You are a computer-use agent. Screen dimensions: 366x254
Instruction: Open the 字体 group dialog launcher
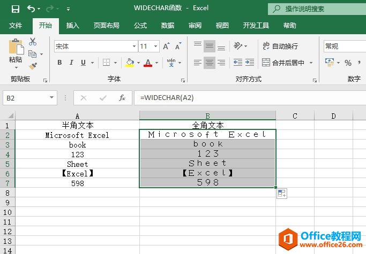click(x=183, y=80)
